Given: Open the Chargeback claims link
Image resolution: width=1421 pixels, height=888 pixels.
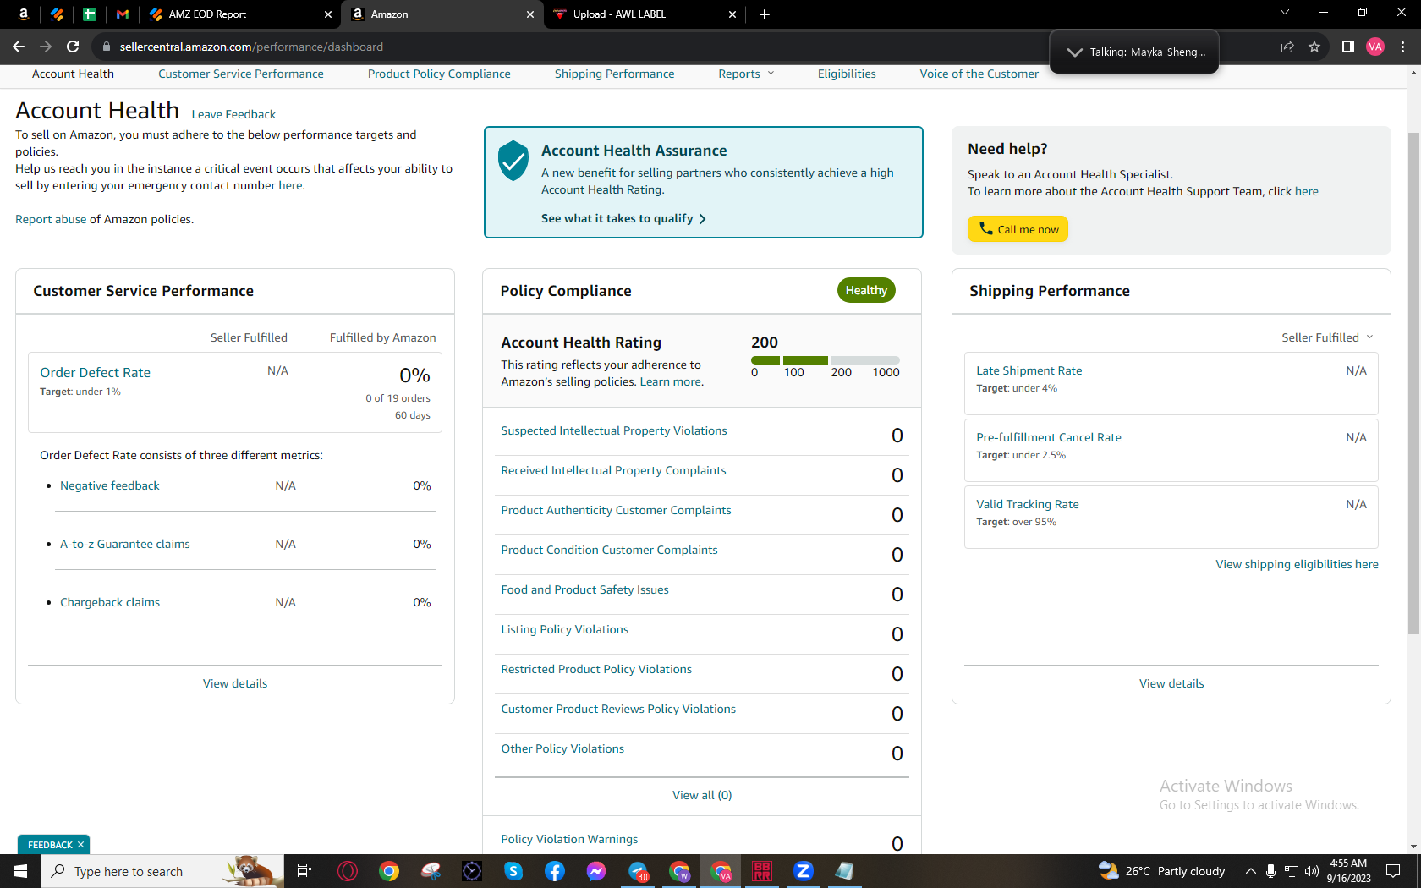Looking at the screenshot, I should [x=110, y=602].
